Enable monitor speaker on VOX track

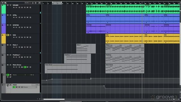(x=16, y=37)
